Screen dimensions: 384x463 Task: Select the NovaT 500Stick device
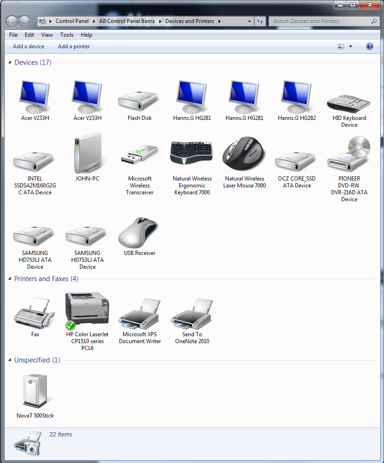[x=35, y=391]
